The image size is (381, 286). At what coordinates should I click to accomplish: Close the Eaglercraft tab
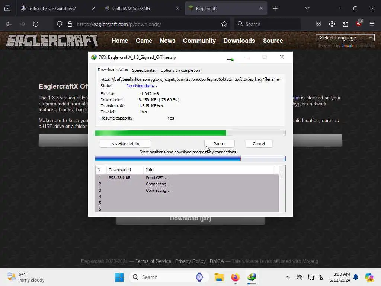(261, 9)
